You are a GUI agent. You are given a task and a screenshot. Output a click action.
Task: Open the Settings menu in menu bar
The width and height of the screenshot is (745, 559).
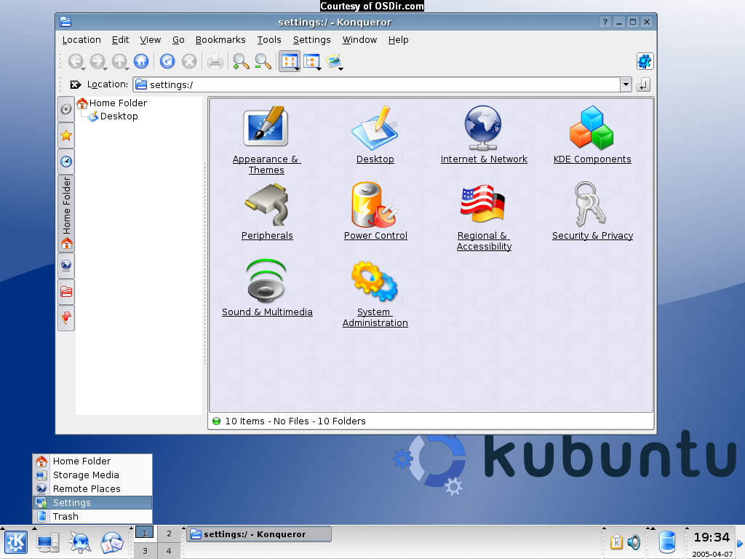pyautogui.click(x=311, y=40)
